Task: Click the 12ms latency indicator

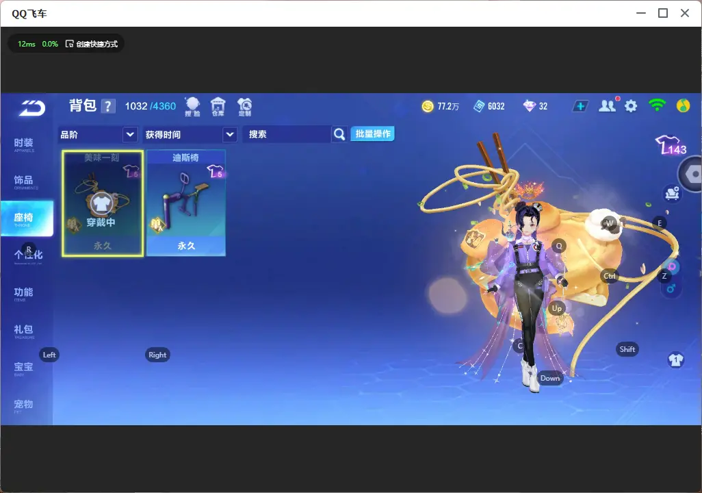Action: [x=27, y=44]
